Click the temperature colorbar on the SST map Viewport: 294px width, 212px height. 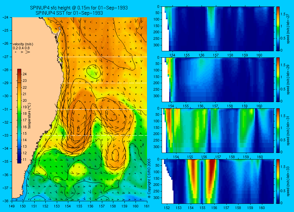click(19, 116)
